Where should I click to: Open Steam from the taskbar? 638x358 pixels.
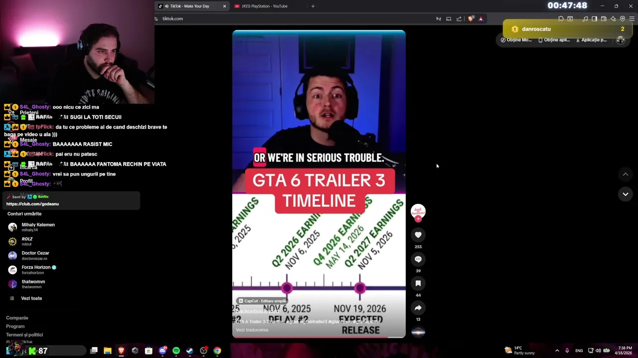190,351
